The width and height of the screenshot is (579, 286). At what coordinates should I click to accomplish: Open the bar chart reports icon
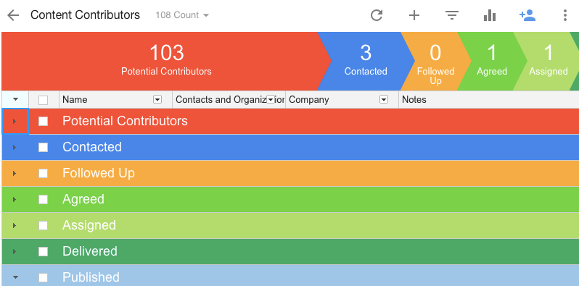point(490,15)
